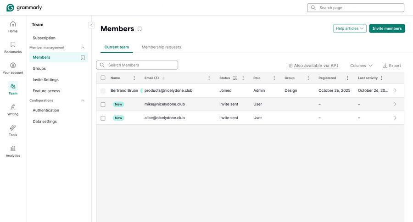Viewport: 413px width, 222px height.
Task: Click products@nicelydone.club email cell
Action: pos(168,90)
